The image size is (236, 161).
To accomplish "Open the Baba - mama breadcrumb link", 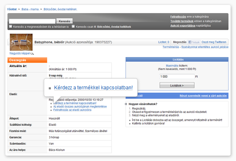I will pyautogui.click(x=30, y=9).
